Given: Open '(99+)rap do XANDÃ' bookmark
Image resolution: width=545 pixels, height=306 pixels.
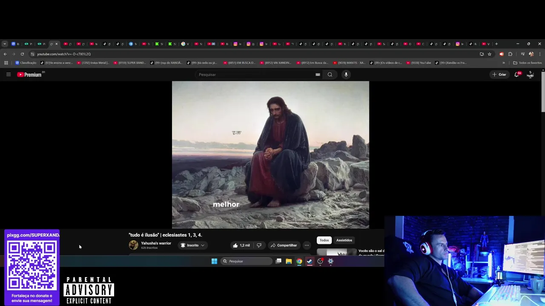Looking at the screenshot, I should click(x=166, y=63).
